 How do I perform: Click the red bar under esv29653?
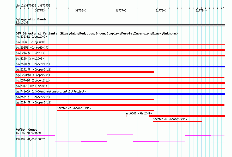pos(120,50)
